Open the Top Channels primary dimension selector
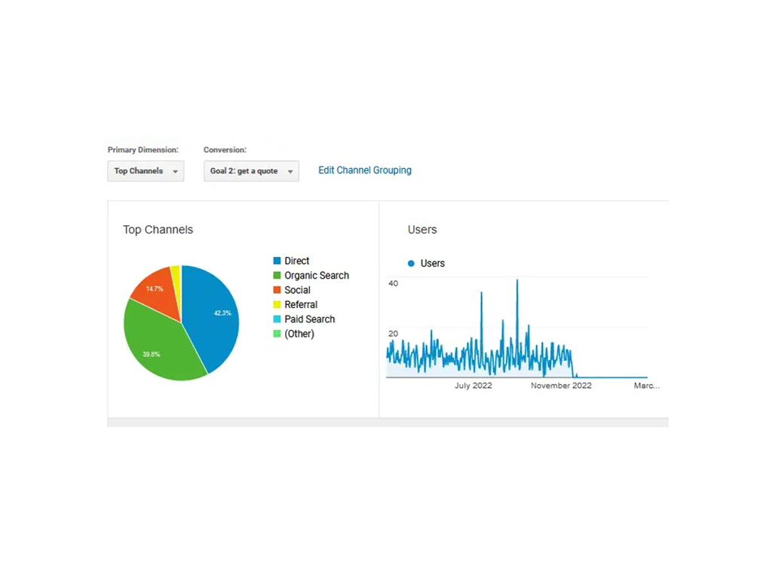The image size is (772, 565). [x=146, y=171]
